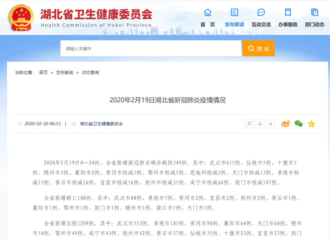Click the 互动交流 chat bubble icon
Viewport: 330px width, 240px height.
coord(261,12)
